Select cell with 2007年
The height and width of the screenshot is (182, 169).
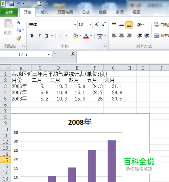[x=21, y=93]
